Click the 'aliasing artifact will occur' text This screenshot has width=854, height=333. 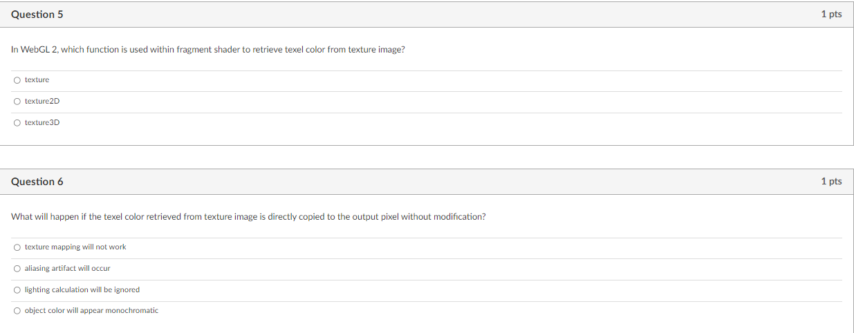pos(67,269)
